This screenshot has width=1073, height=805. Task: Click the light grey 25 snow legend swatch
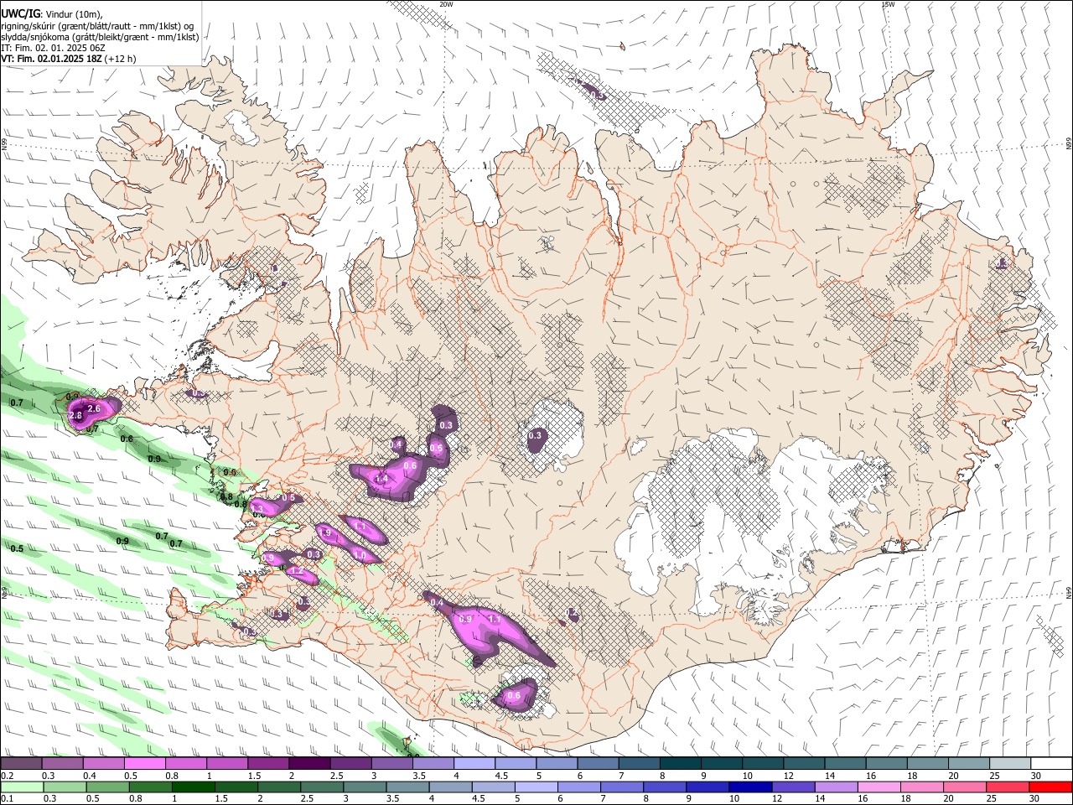click(1011, 764)
